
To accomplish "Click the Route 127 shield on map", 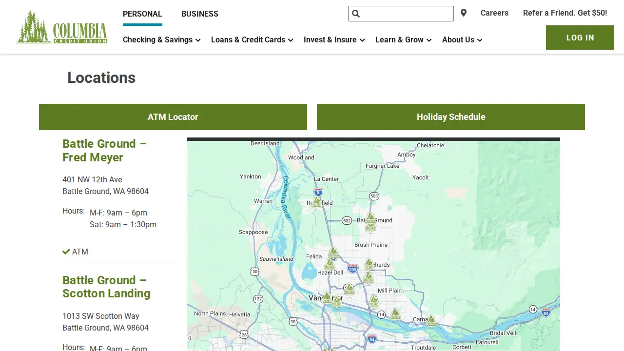I will click(x=258, y=299).
